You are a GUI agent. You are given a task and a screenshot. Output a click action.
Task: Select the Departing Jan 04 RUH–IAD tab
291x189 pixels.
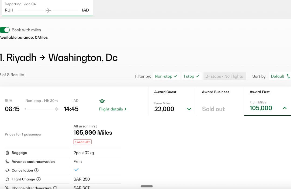(47, 8)
